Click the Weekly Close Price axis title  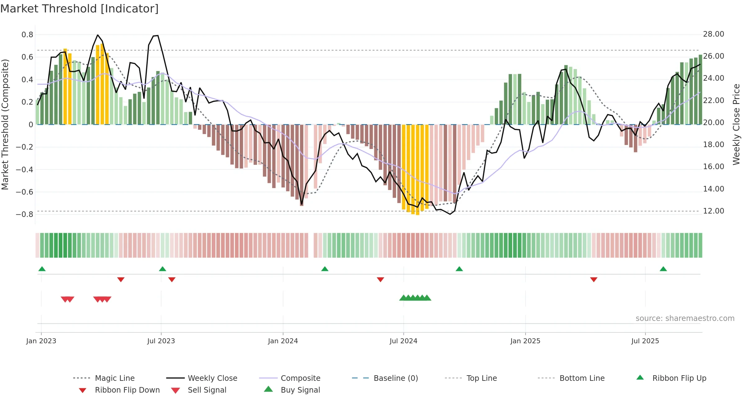tap(736, 124)
